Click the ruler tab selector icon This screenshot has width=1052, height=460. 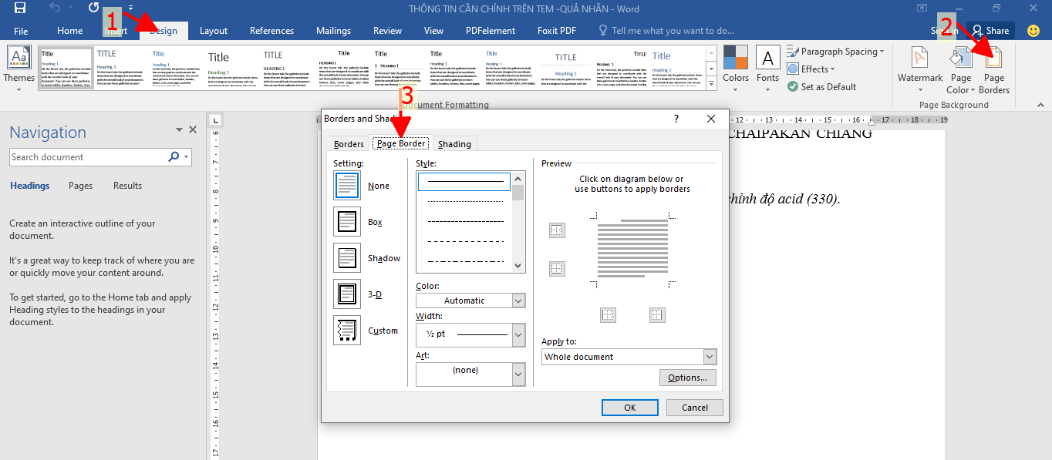(x=216, y=119)
